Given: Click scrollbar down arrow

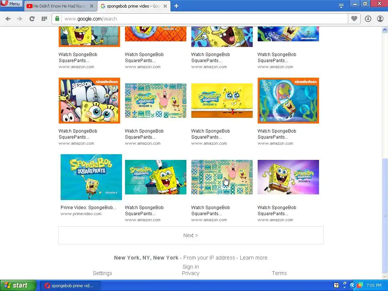Looking at the screenshot, I should coord(385,276).
